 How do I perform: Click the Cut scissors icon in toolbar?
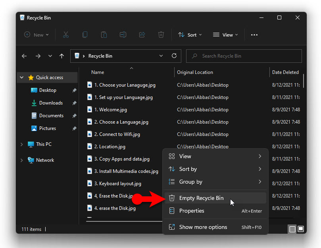(x=66, y=35)
